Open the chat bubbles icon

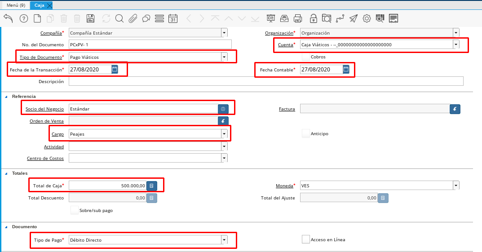[146, 18]
